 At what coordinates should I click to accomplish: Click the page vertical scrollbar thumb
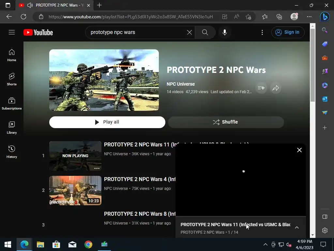(x=312, y=65)
